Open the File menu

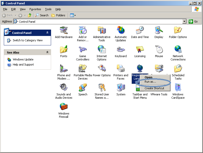click(5, 9)
